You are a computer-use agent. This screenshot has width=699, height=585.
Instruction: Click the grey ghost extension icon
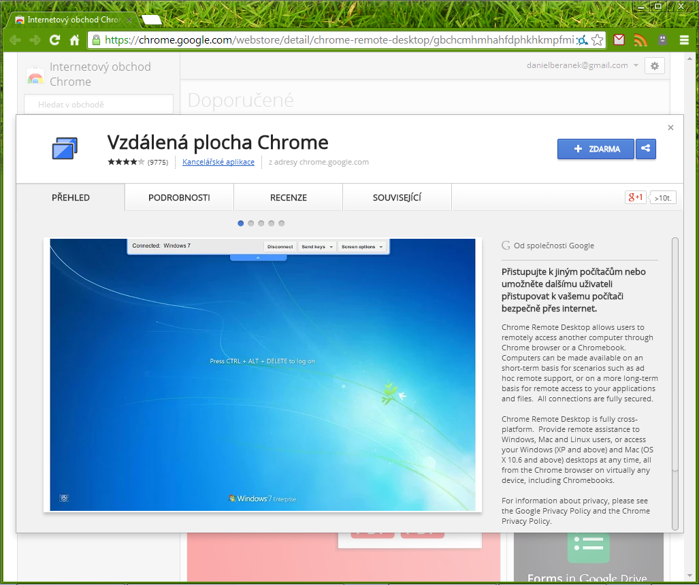pos(662,39)
